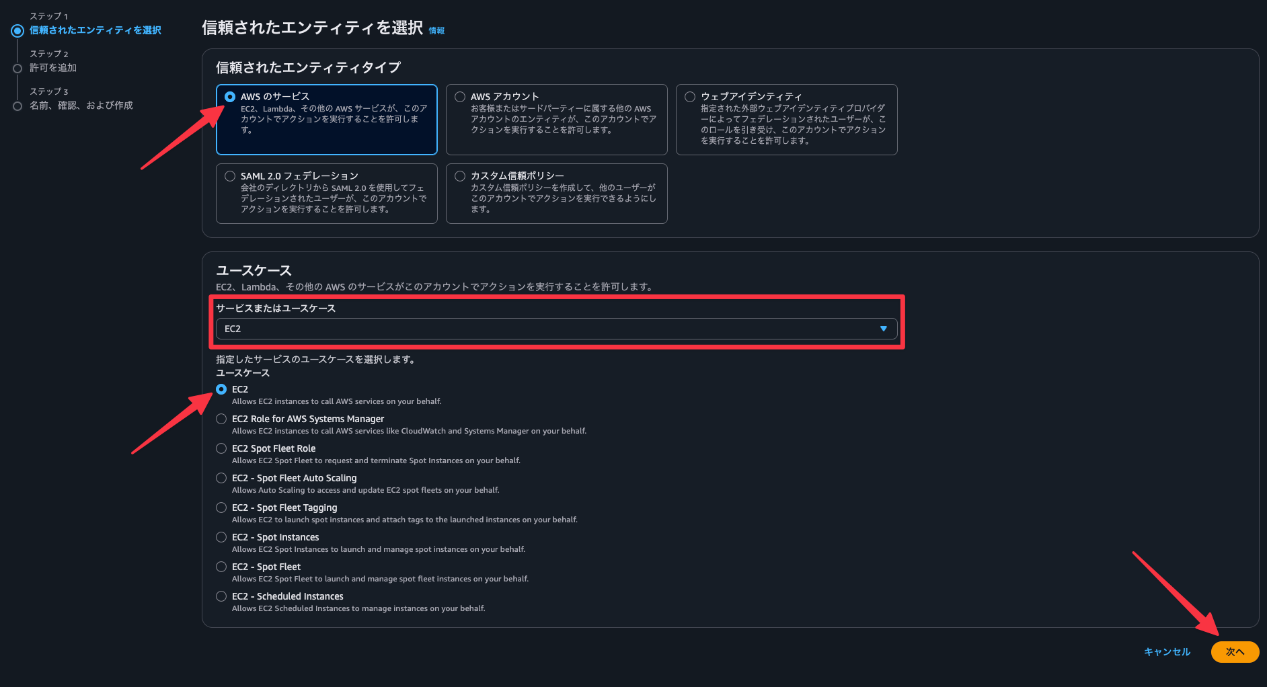Open the サービスまたはユースケース dropdown
This screenshot has height=687, width=1267.
coord(555,329)
